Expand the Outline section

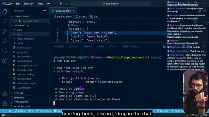click(30, 93)
